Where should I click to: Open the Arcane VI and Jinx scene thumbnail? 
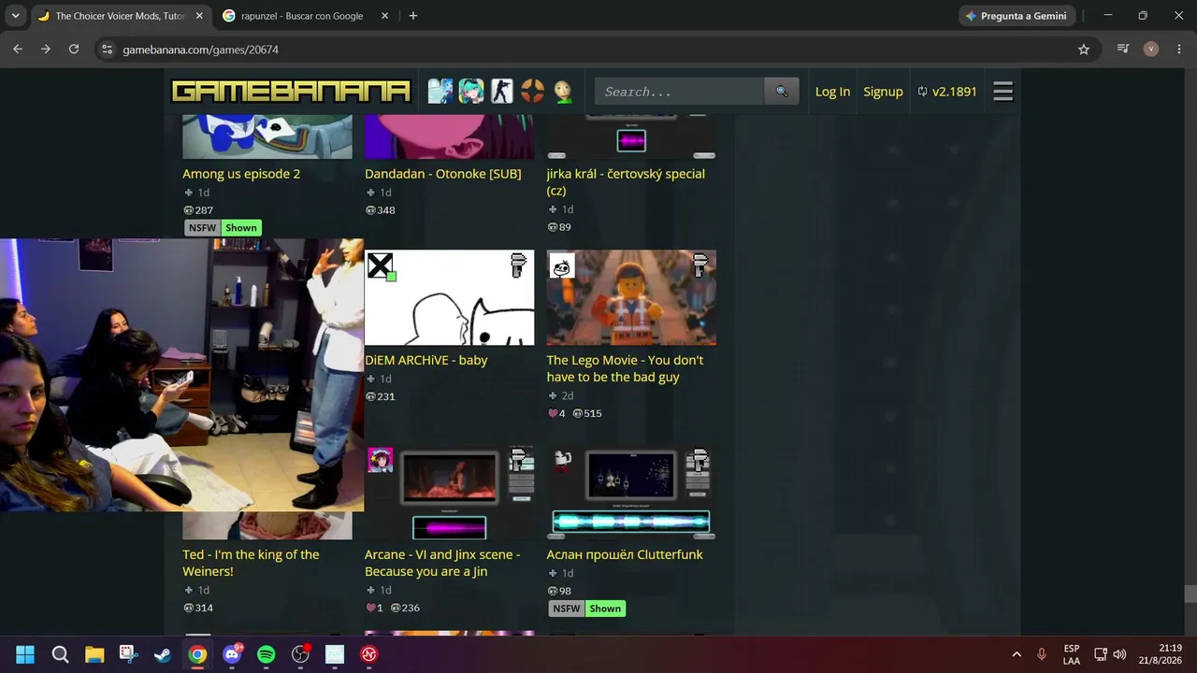click(x=450, y=493)
